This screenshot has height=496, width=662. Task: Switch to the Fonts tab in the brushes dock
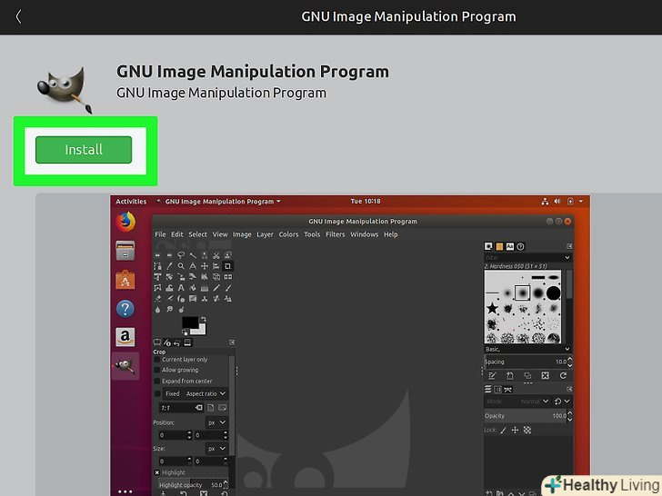(x=510, y=247)
